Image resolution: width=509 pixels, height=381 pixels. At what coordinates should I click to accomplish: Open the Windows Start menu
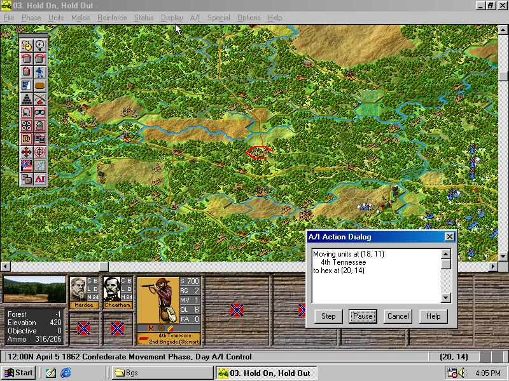[x=19, y=373]
